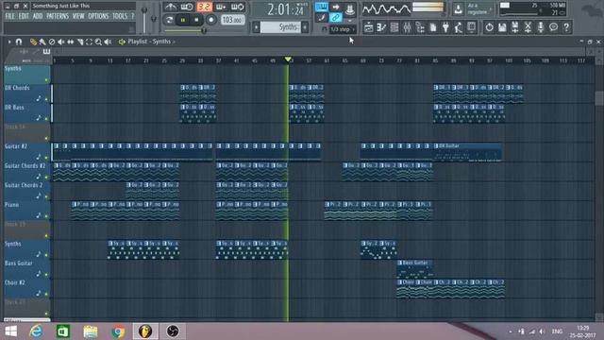The image size is (604, 340).
Task: Enable wait for input before recording
Action: (x=187, y=7)
